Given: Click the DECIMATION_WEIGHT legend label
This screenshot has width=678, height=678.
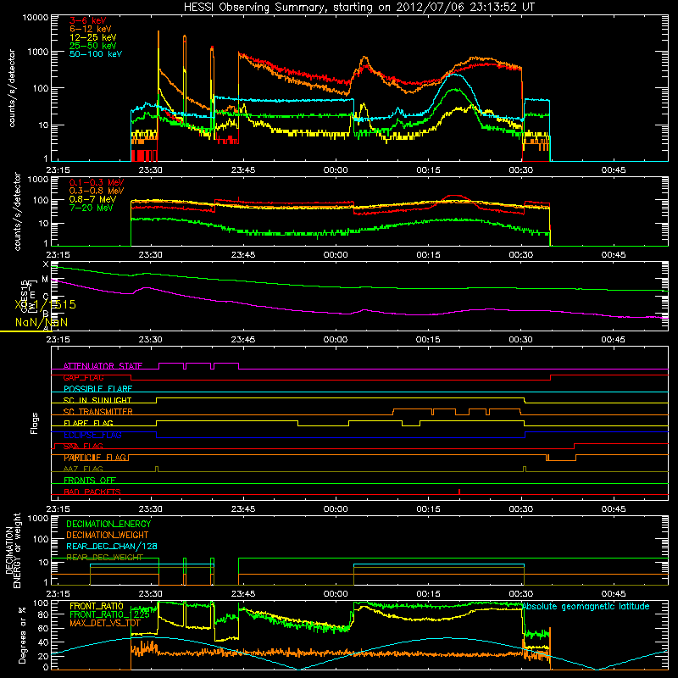Looking at the screenshot, I should tap(108, 535).
